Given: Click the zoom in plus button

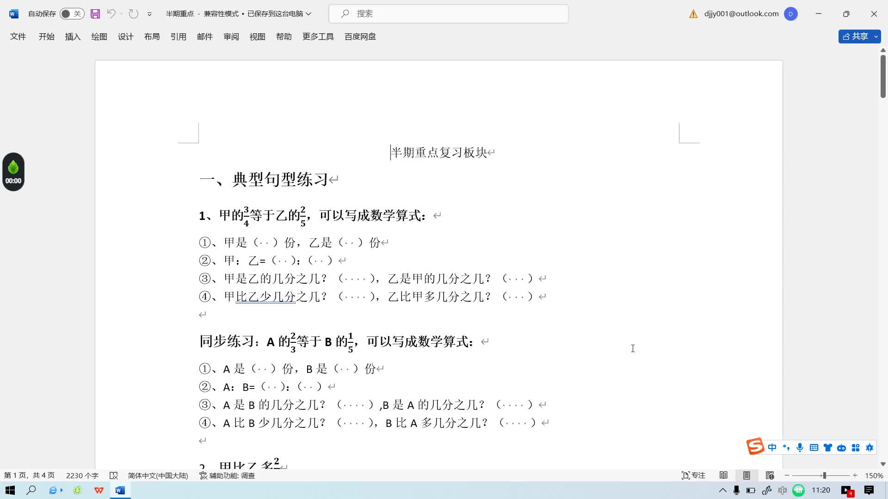Looking at the screenshot, I should (x=855, y=475).
